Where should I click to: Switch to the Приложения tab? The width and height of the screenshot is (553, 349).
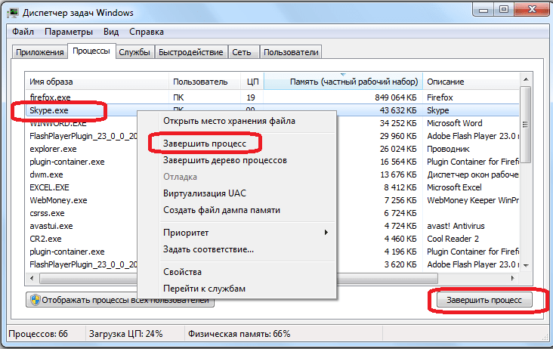click(40, 52)
